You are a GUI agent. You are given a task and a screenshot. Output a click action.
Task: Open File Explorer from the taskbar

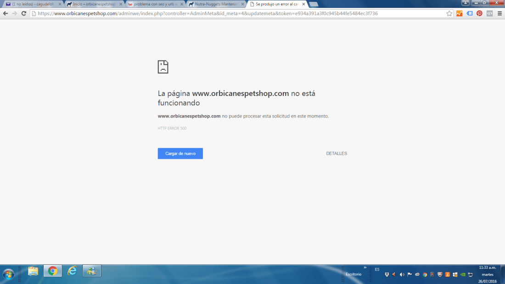33,271
